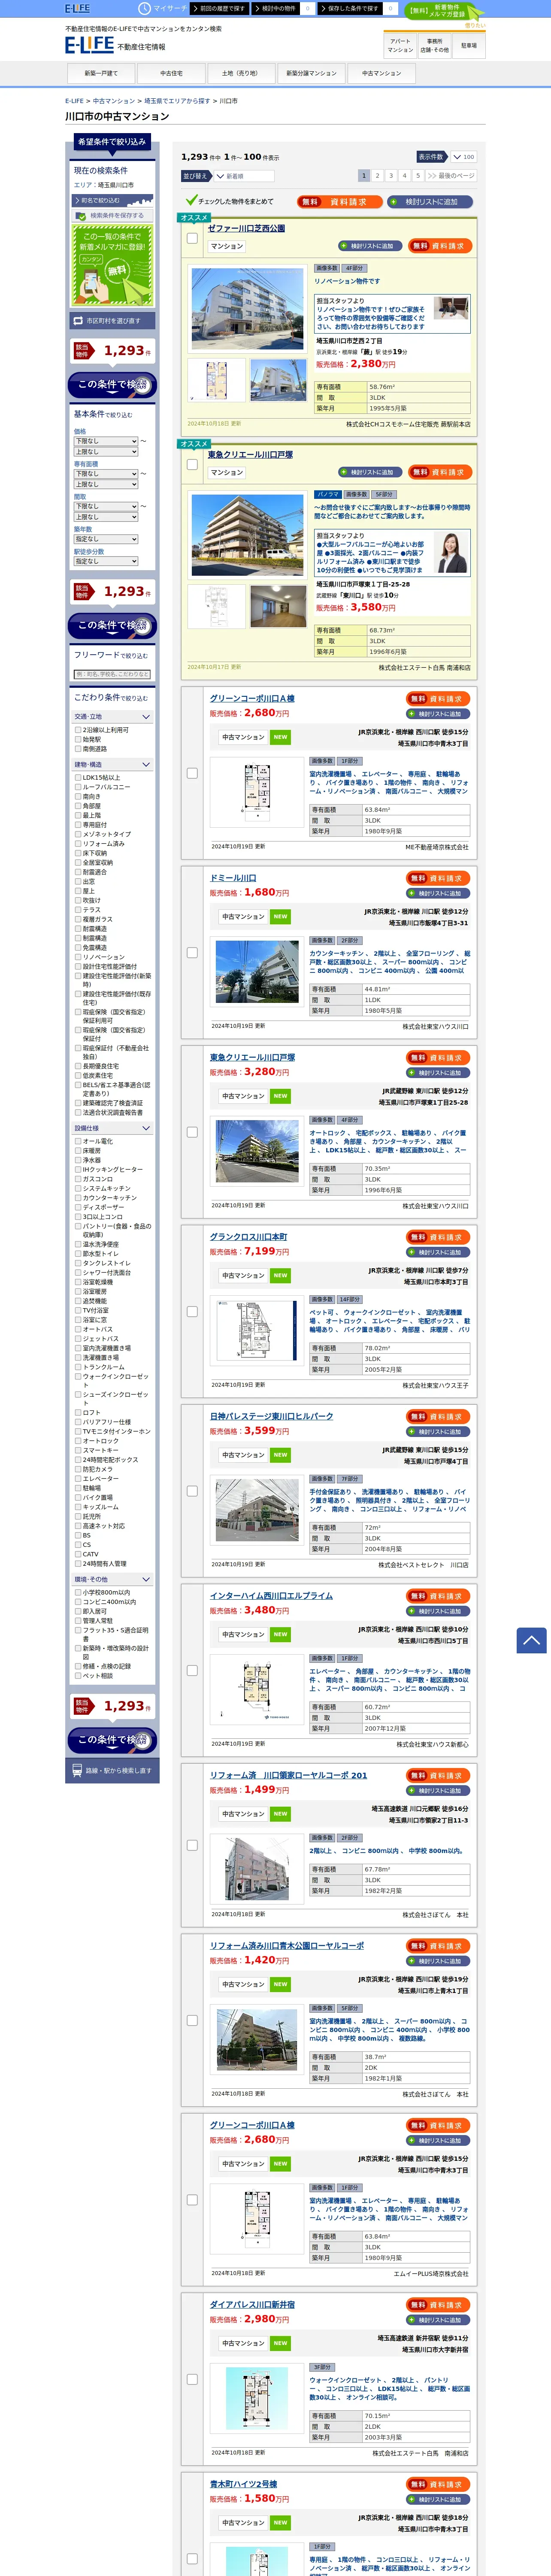Check the 始発駅 filter option
Screen dimensions: 551x2576
(78, 739)
